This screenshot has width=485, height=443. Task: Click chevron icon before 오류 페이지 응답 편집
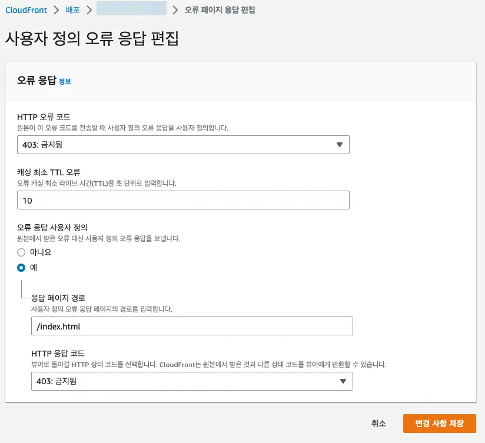click(175, 10)
